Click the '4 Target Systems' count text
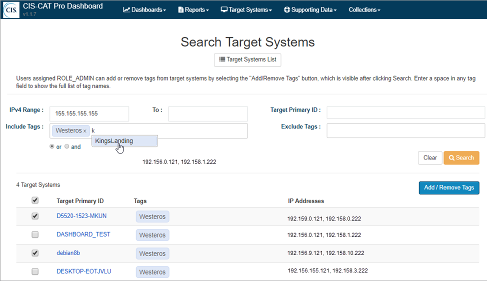Viewport: 487px width, 281px height. (38, 184)
